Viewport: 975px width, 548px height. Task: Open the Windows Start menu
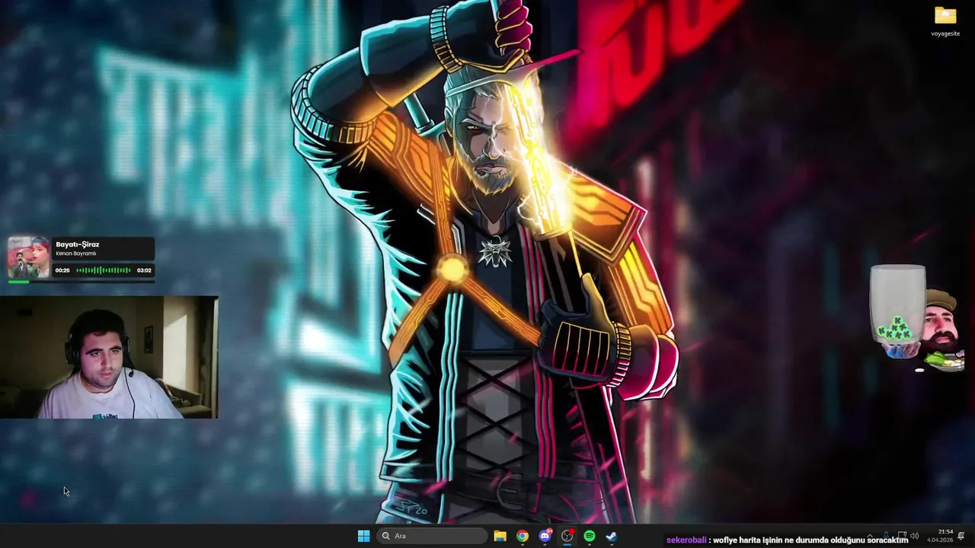pyautogui.click(x=363, y=536)
